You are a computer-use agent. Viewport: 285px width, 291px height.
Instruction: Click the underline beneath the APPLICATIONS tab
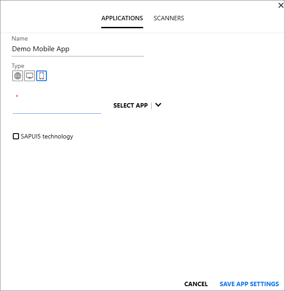pyautogui.click(x=122, y=28)
